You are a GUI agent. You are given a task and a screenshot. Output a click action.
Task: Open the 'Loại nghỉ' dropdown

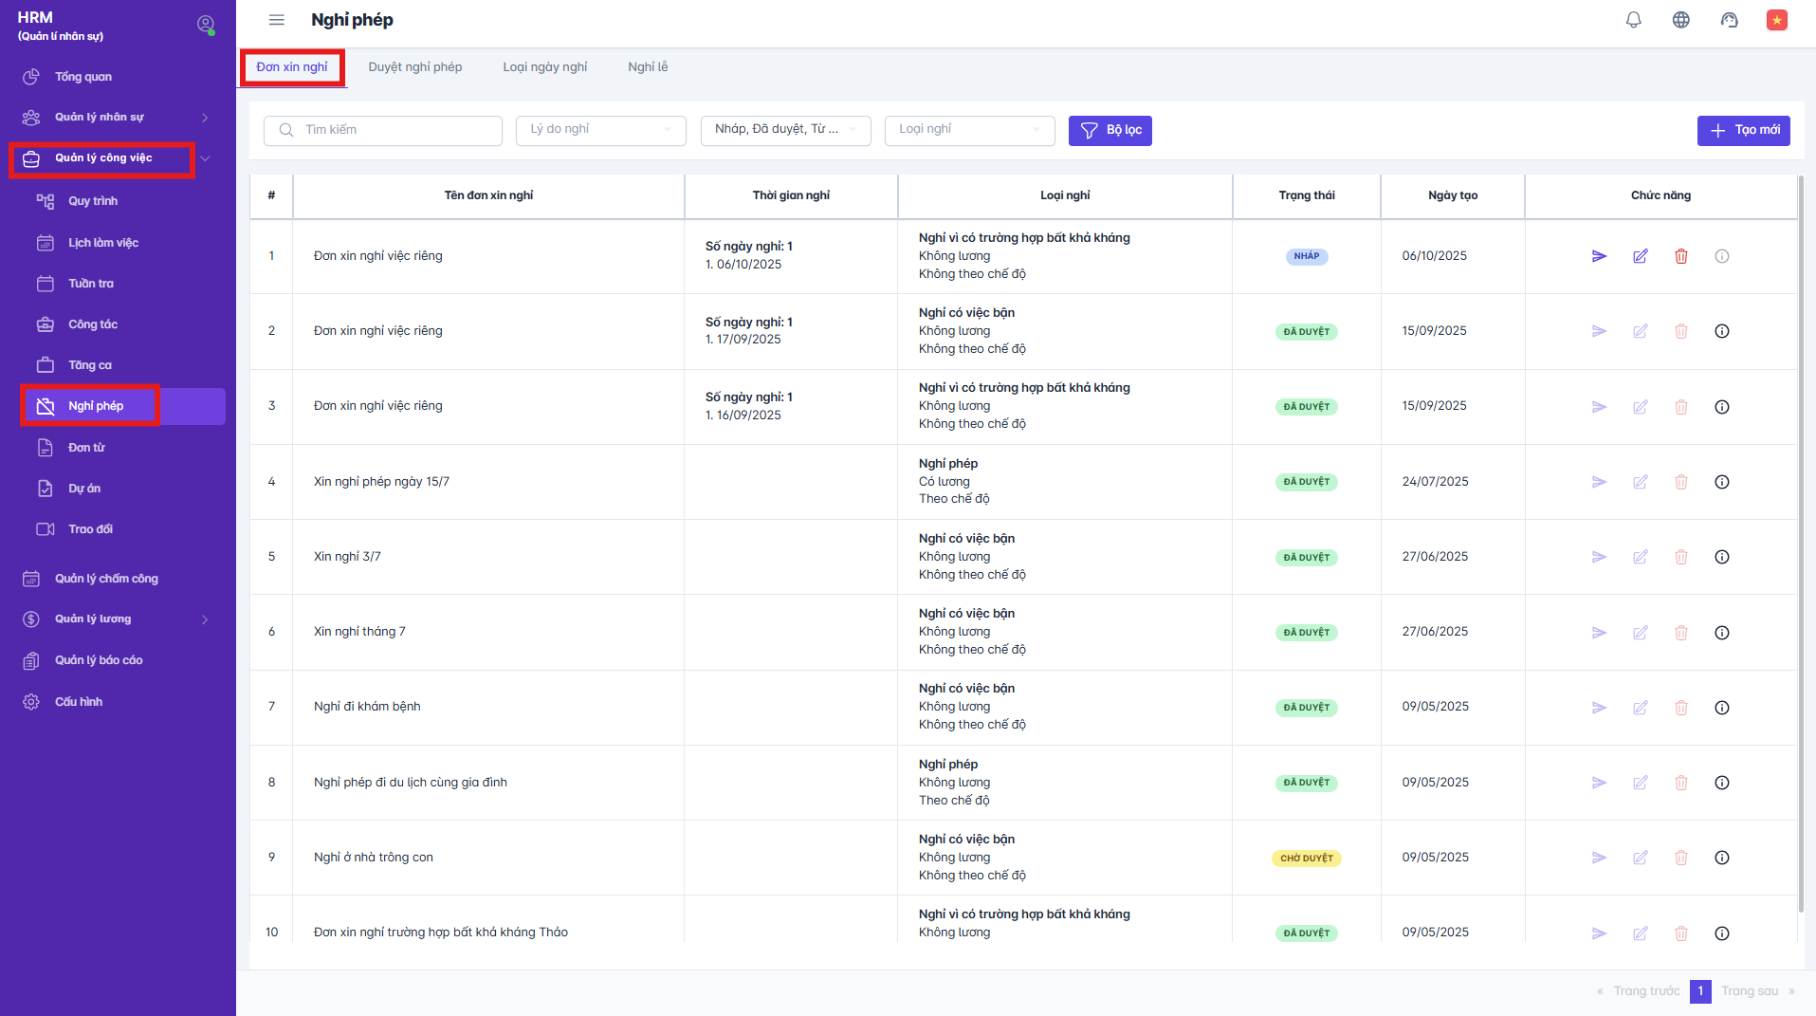pyautogui.click(x=969, y=130)
